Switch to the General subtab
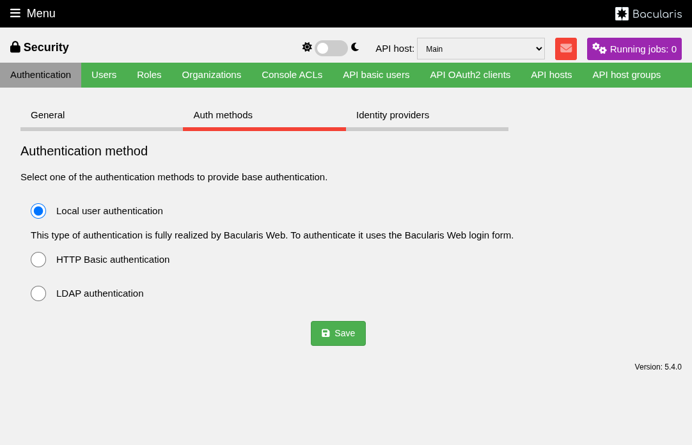The image size is (692, 445). tap(102, 116)
